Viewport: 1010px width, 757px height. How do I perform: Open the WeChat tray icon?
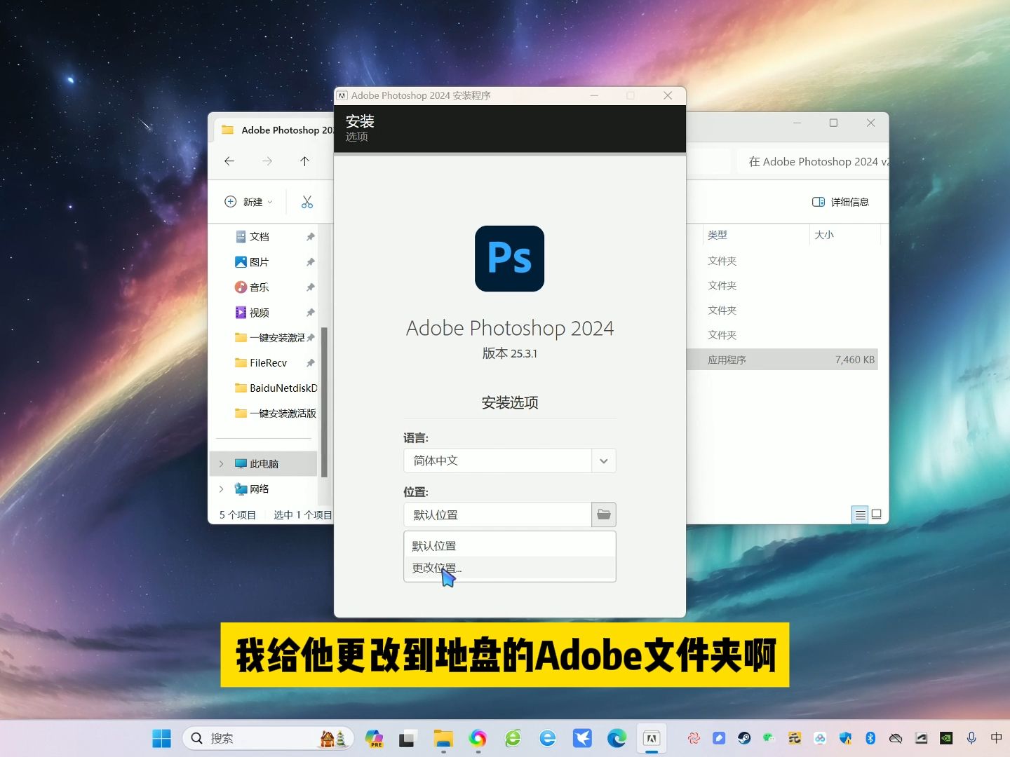[x=769, y=738]
